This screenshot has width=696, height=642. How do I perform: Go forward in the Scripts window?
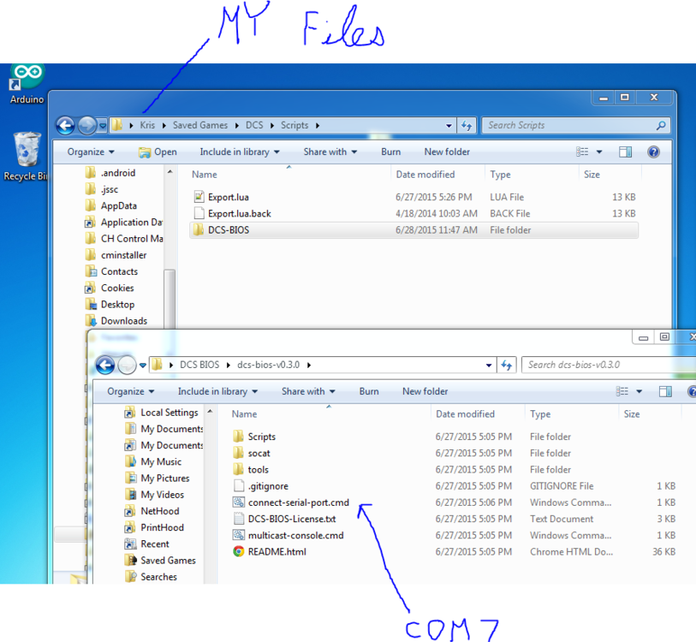87,126
